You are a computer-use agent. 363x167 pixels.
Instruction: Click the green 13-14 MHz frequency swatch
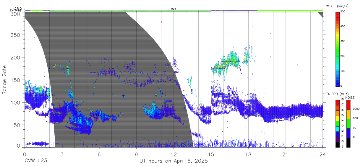[x=337, y=123]
